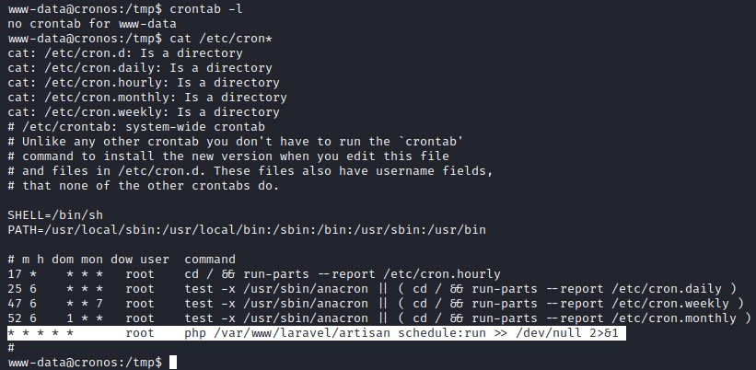The width and height of the screenshot is (756, 370).
Task: Click the PATH environment variable line
Action: (246, 229)
